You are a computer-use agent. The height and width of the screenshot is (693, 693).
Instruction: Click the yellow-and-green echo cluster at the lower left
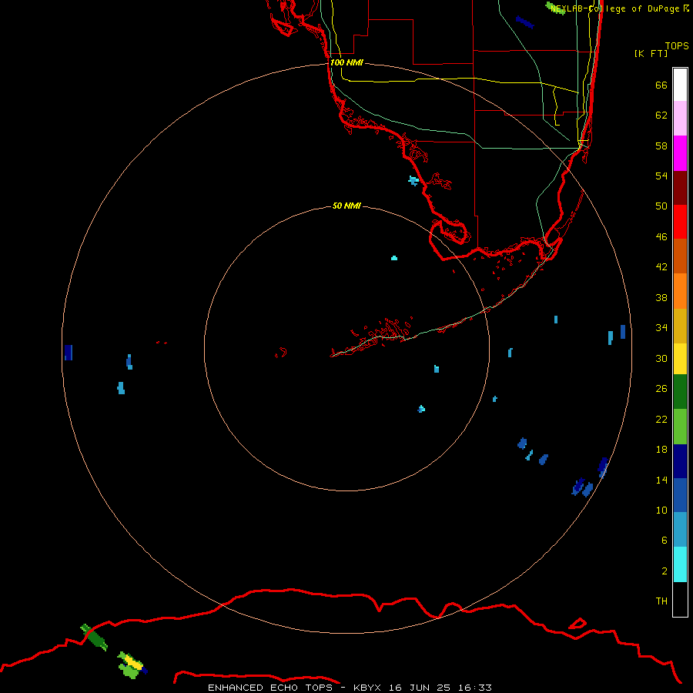[131, 665]
